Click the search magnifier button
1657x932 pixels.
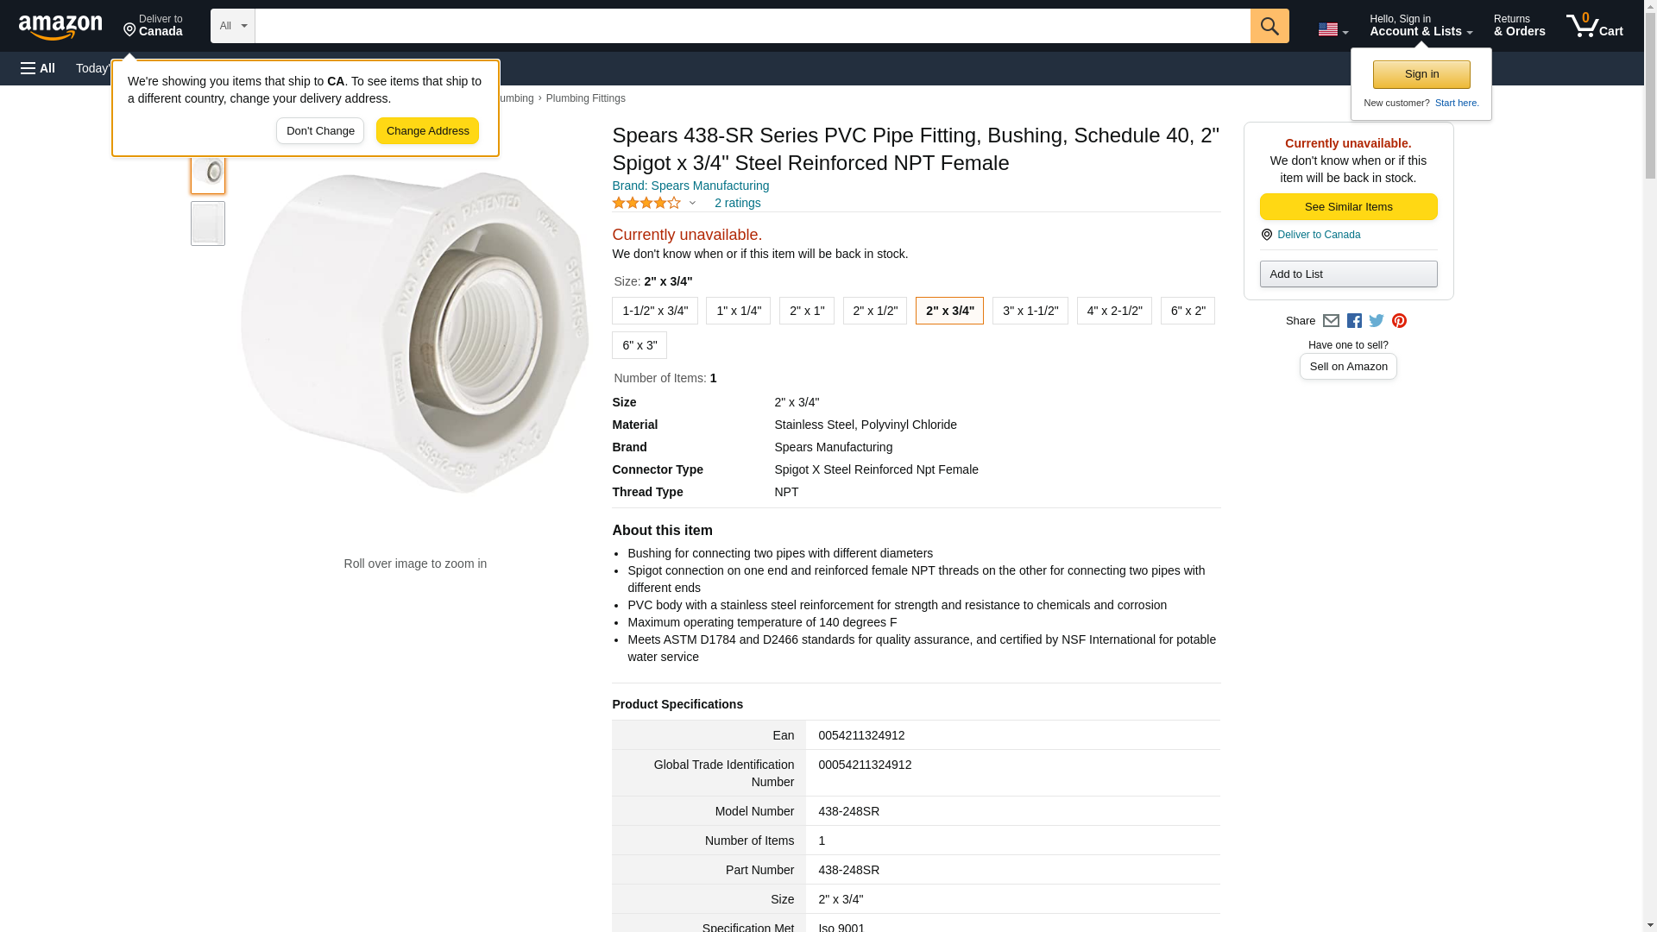click(x=1269, y=26)
